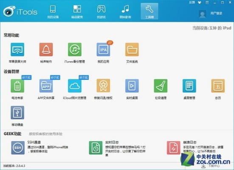Click the user avatar icon
The width and height of the screenshot is (234, 170).
click(x=203, y=14)
